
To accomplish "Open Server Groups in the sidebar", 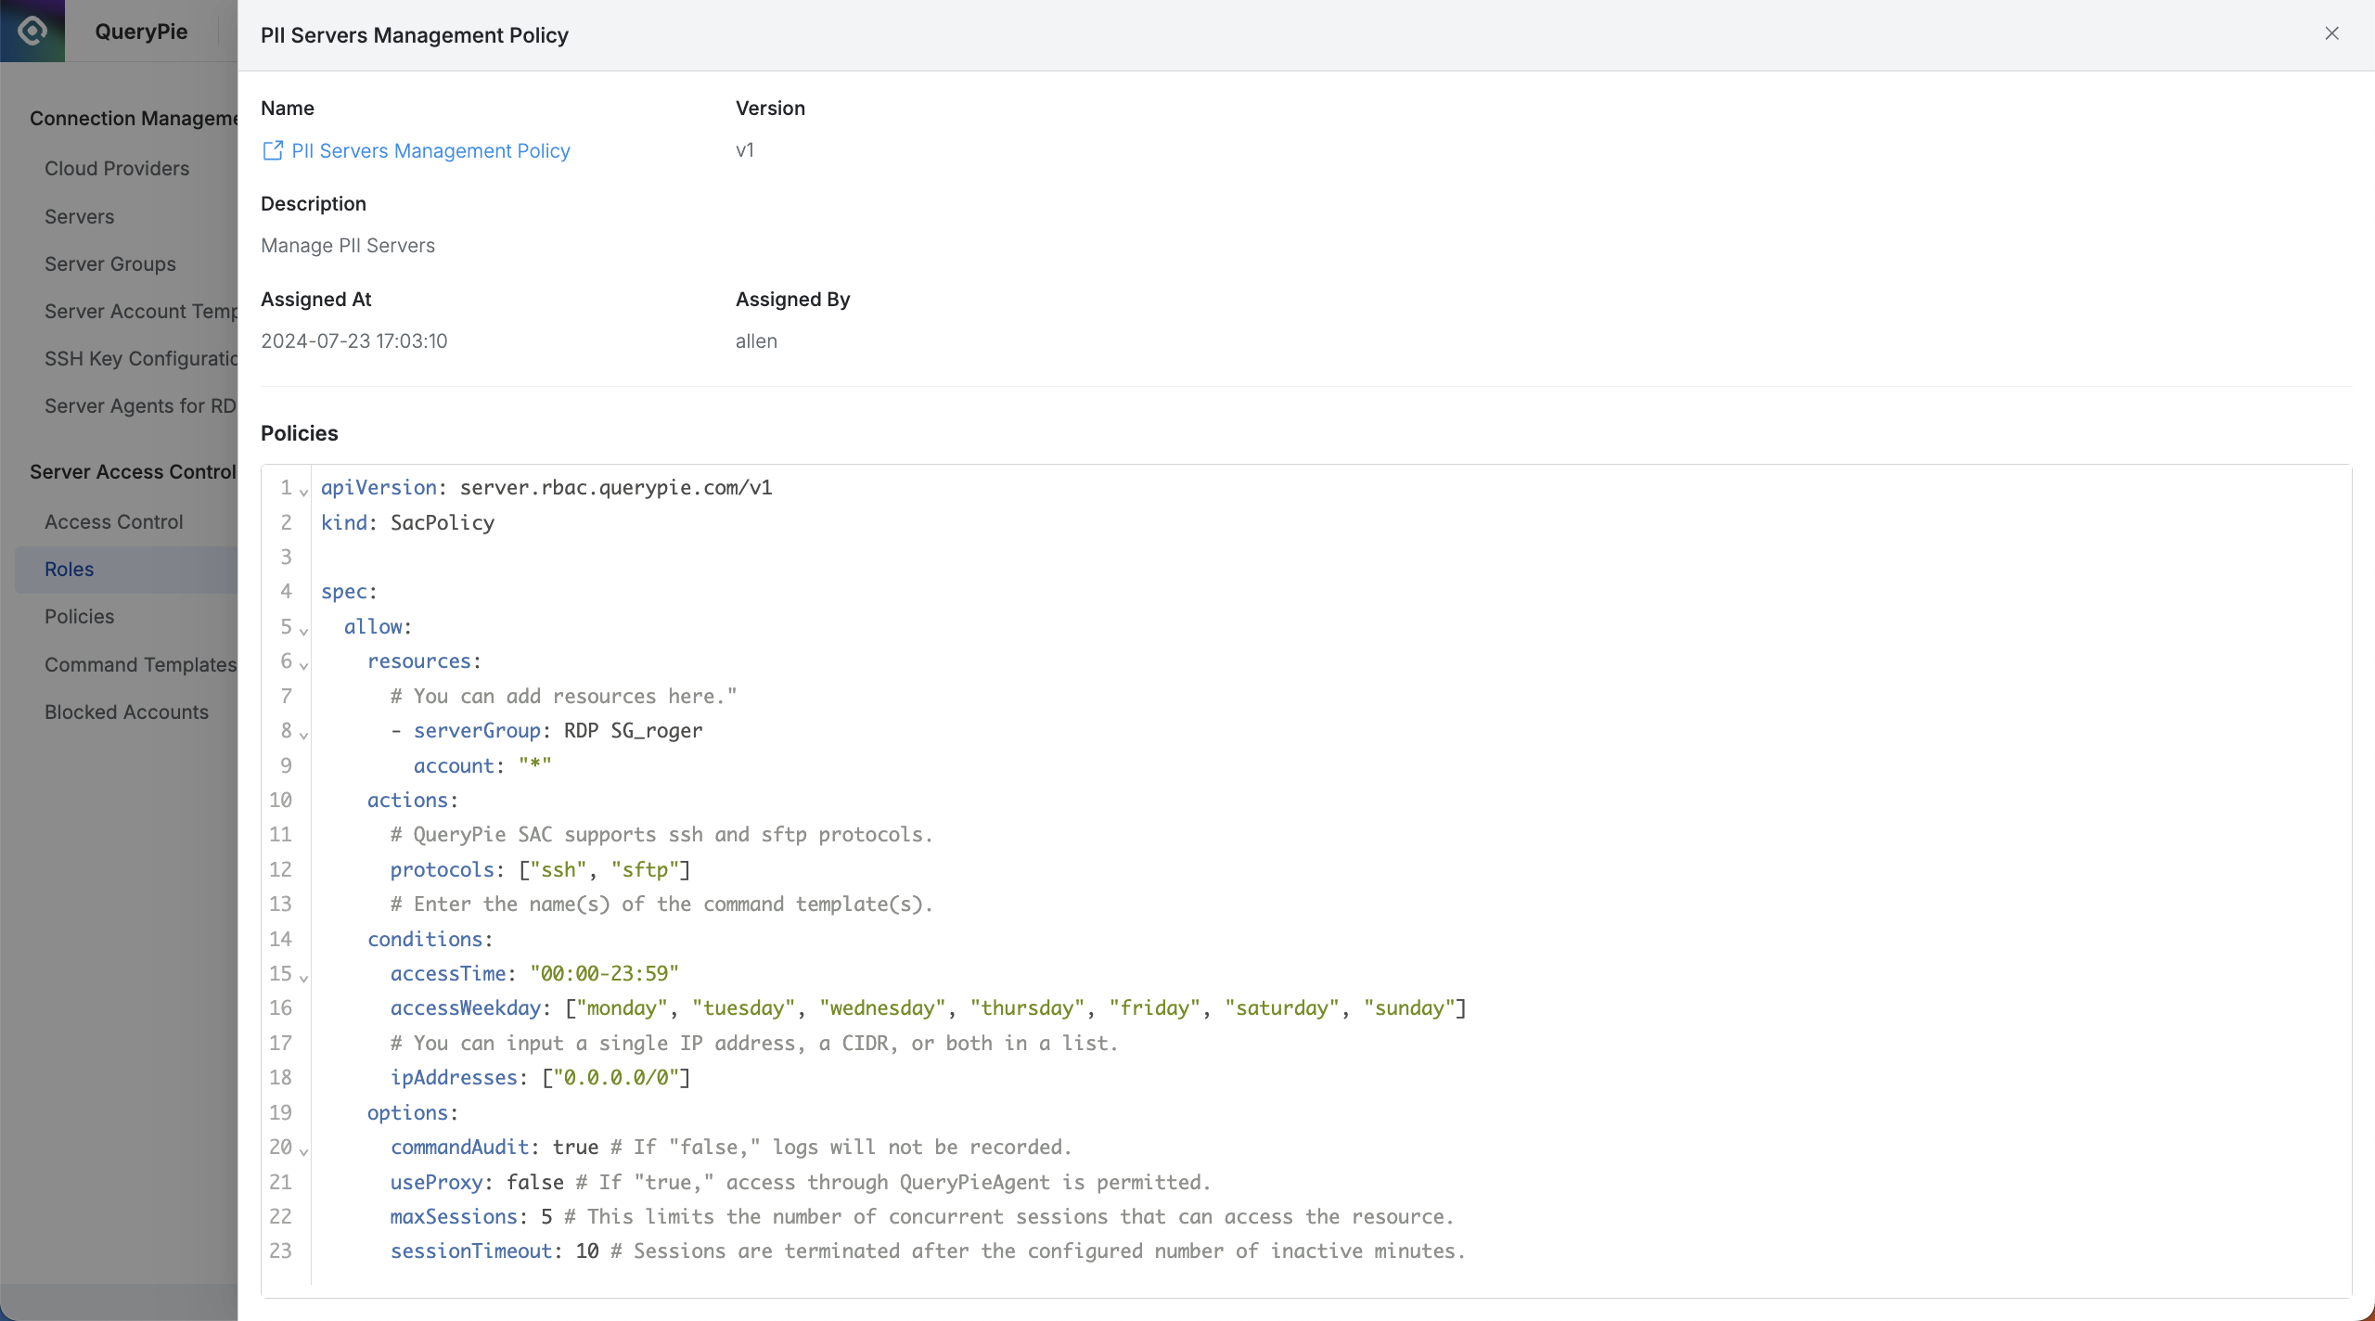I will (110, 264).
